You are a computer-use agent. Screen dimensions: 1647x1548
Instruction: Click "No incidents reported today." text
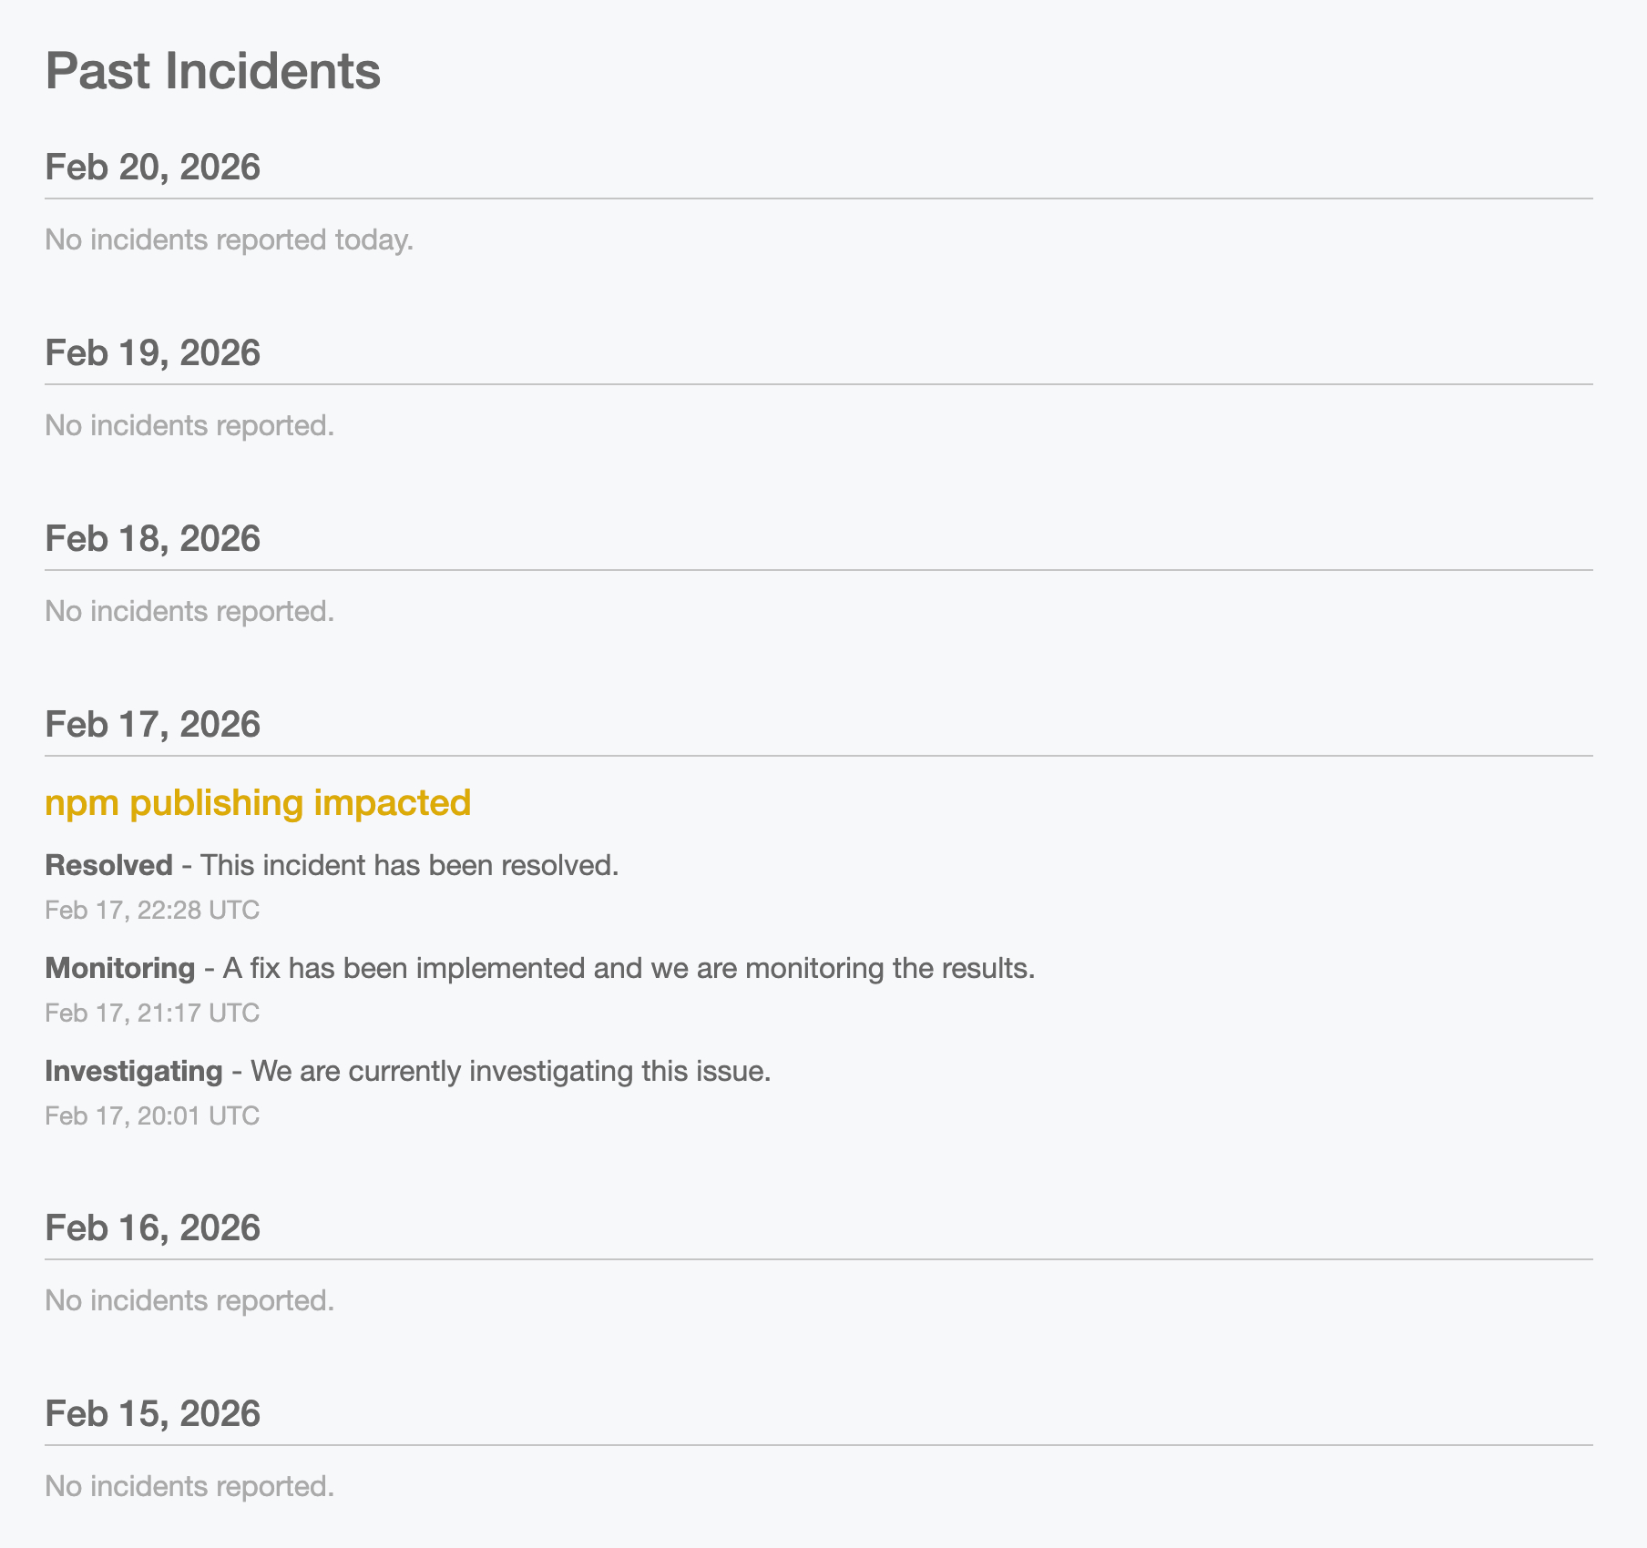[229, 240]
